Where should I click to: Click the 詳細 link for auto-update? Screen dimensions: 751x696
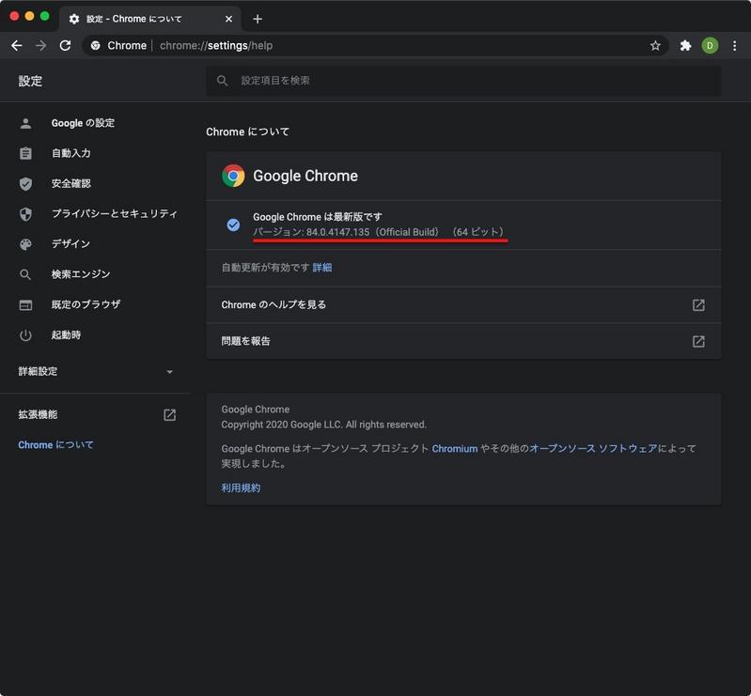pos(322,268)
